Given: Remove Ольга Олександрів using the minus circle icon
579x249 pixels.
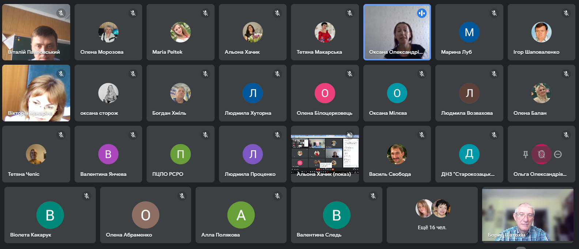Looking at the screenshot, I should [x=558, y=154].
